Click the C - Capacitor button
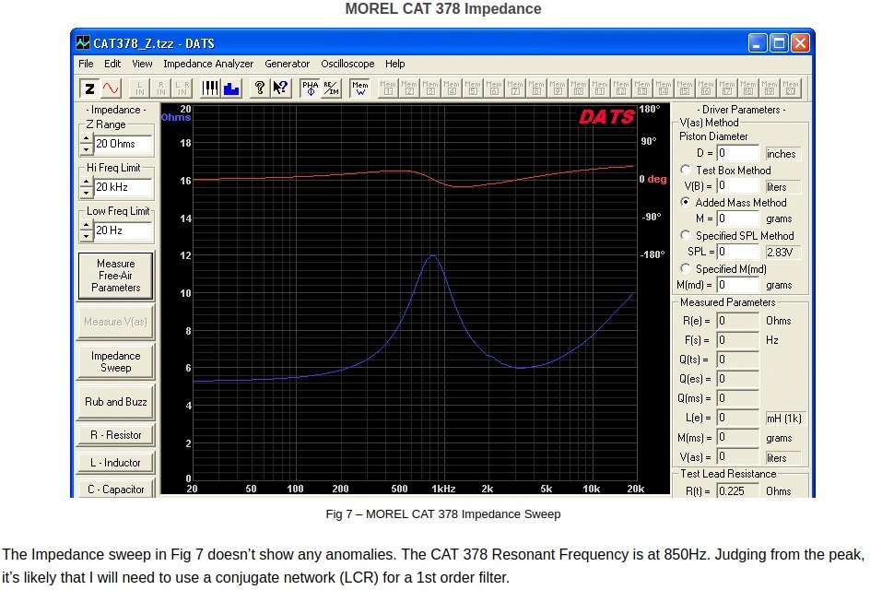This screenshot has width=882, height=590. [x=116, y=489]
